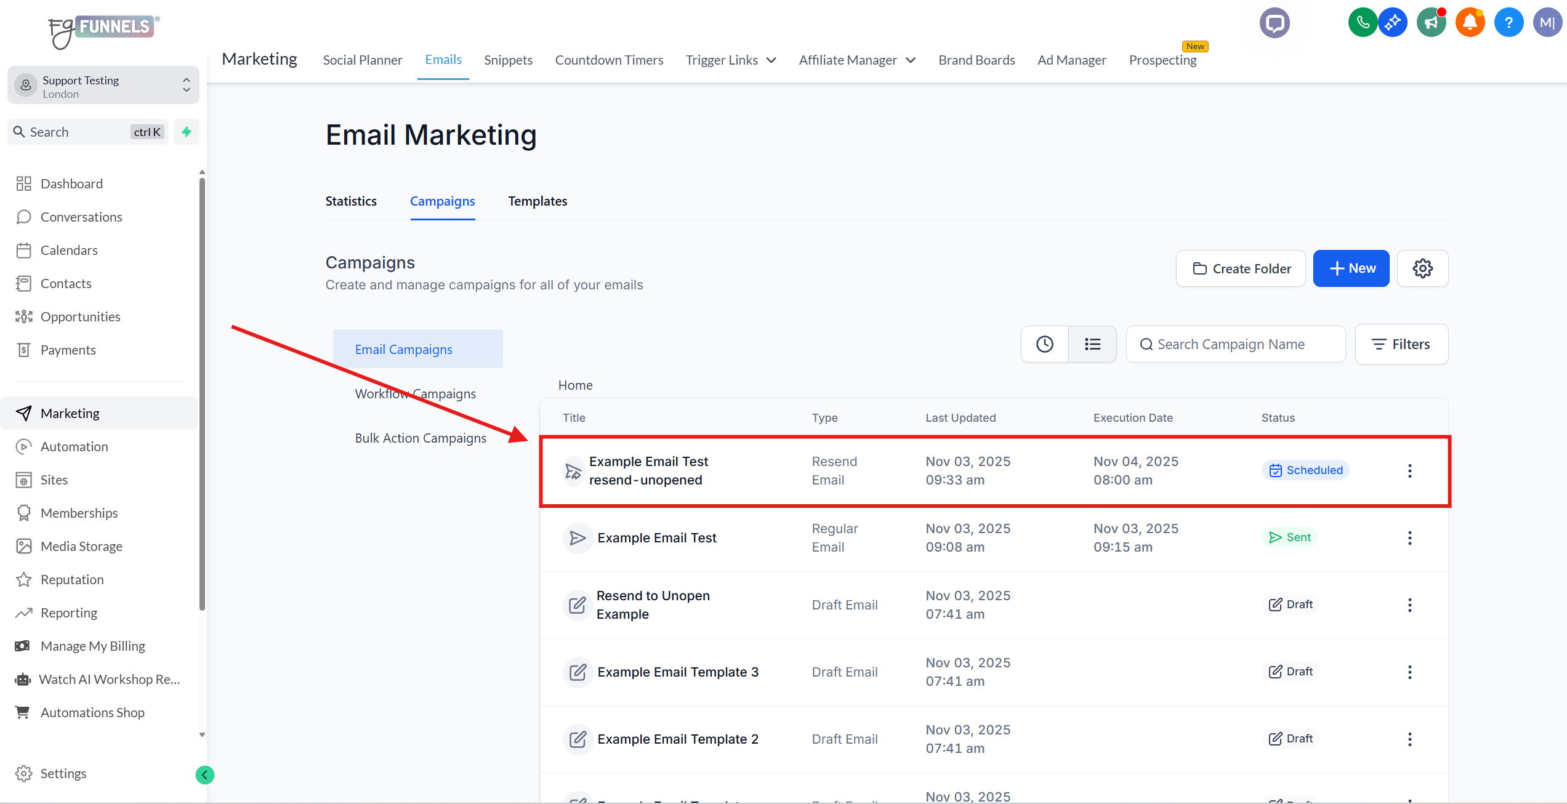Open the chat bubble icon in header
This screenshot has height=804, width=1567.
pos(1274,23)
